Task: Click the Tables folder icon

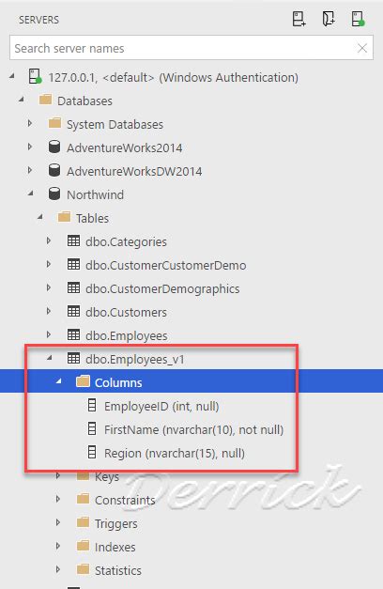Action: pos(64,217)
